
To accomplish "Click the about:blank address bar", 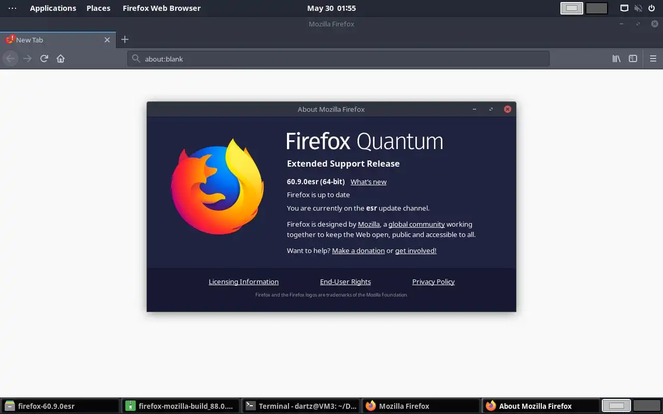I will 338,58.
